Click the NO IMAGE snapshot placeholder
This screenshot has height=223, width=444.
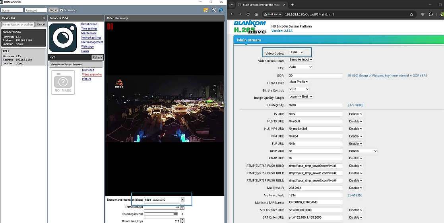point(63,82)
